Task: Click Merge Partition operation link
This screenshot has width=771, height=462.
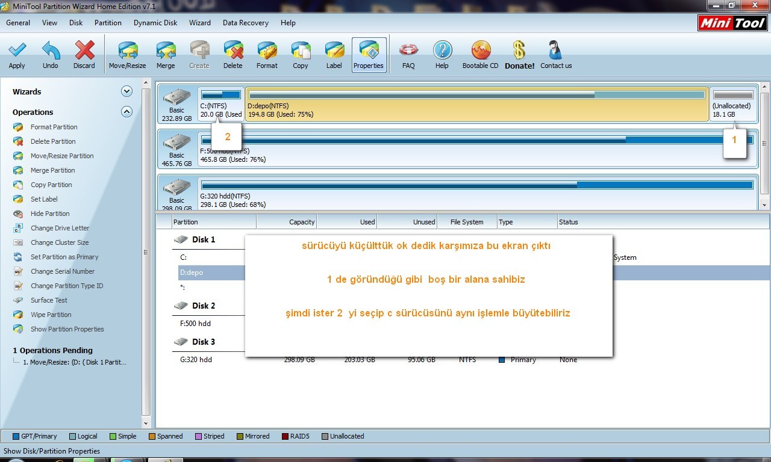Action: [53, 170]
